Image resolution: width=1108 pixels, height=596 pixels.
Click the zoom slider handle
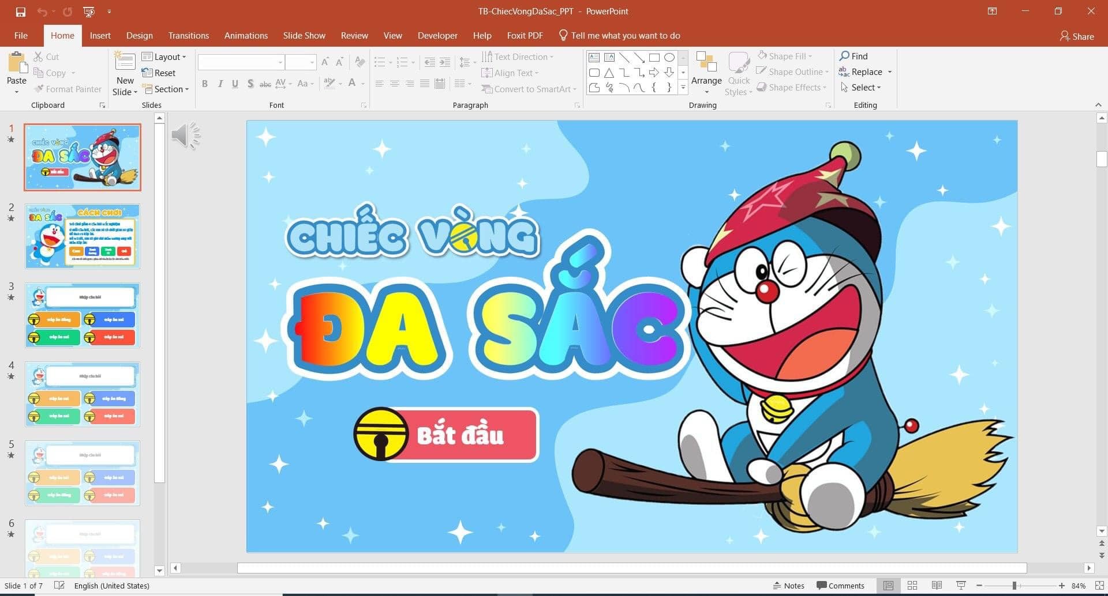coord(1014,586)
